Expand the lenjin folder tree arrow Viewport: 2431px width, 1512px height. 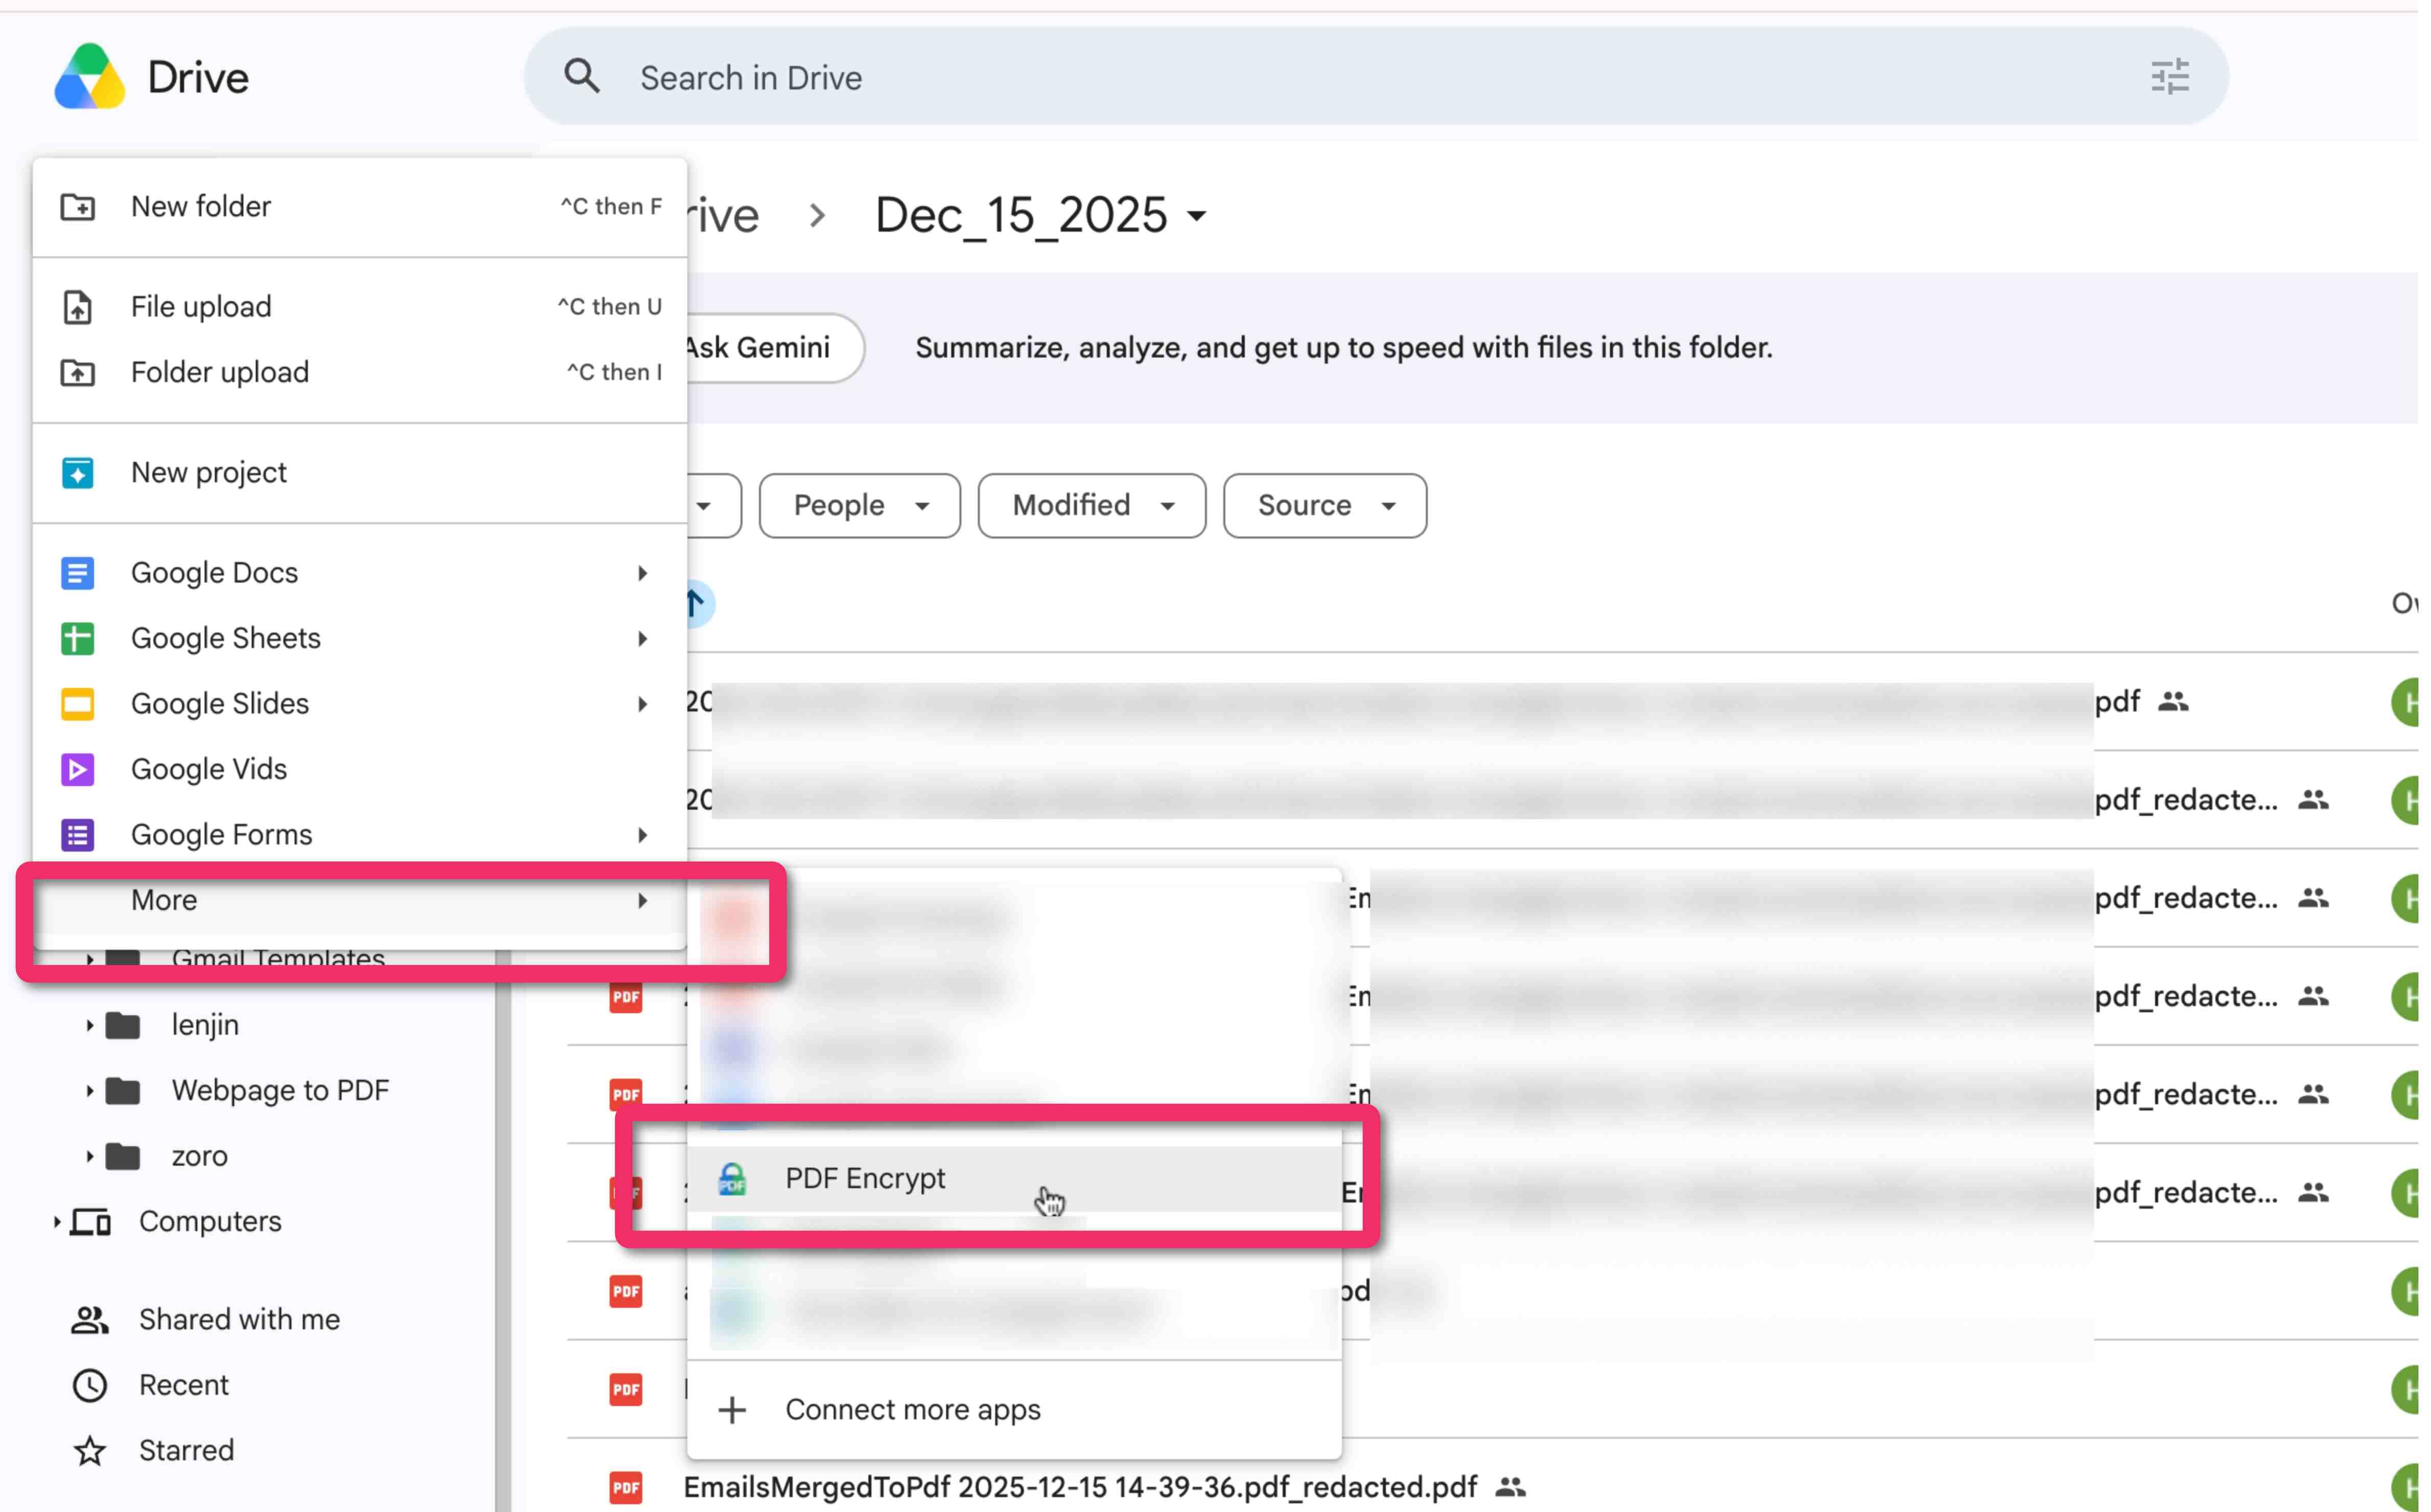(89, 1026)
